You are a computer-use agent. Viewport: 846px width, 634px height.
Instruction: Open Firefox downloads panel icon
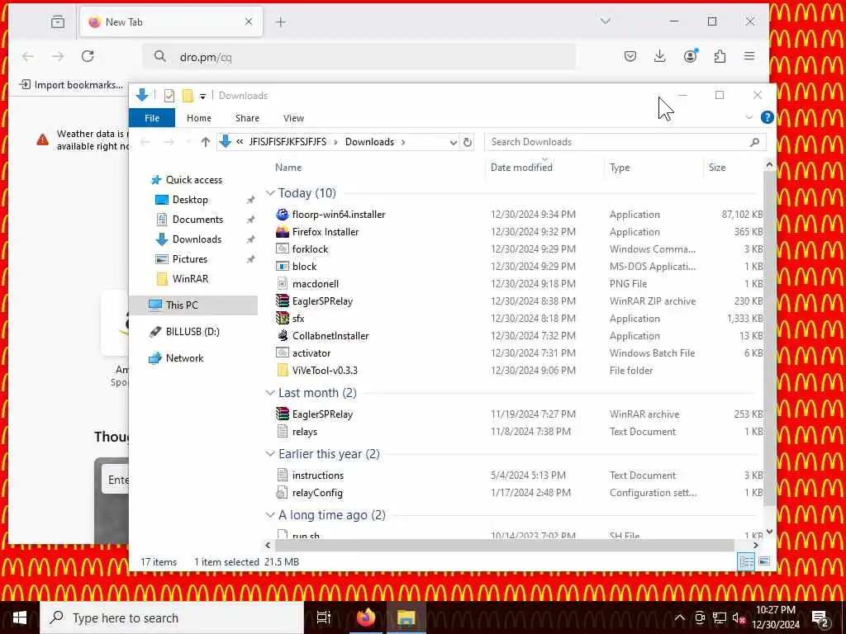click(x=659, y=56)
